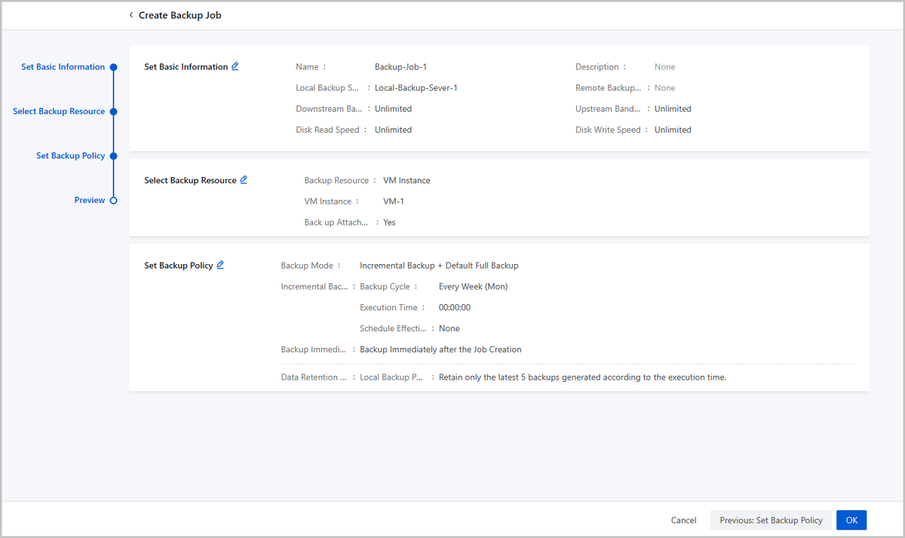Image resolution: width=905 pixels, height=538 pixels.
Task: Cancel the backup job creation
Action: tap(683, 521)
